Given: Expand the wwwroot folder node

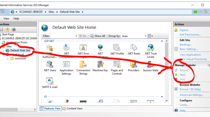Looking at the screenshot, I should 7,58.
